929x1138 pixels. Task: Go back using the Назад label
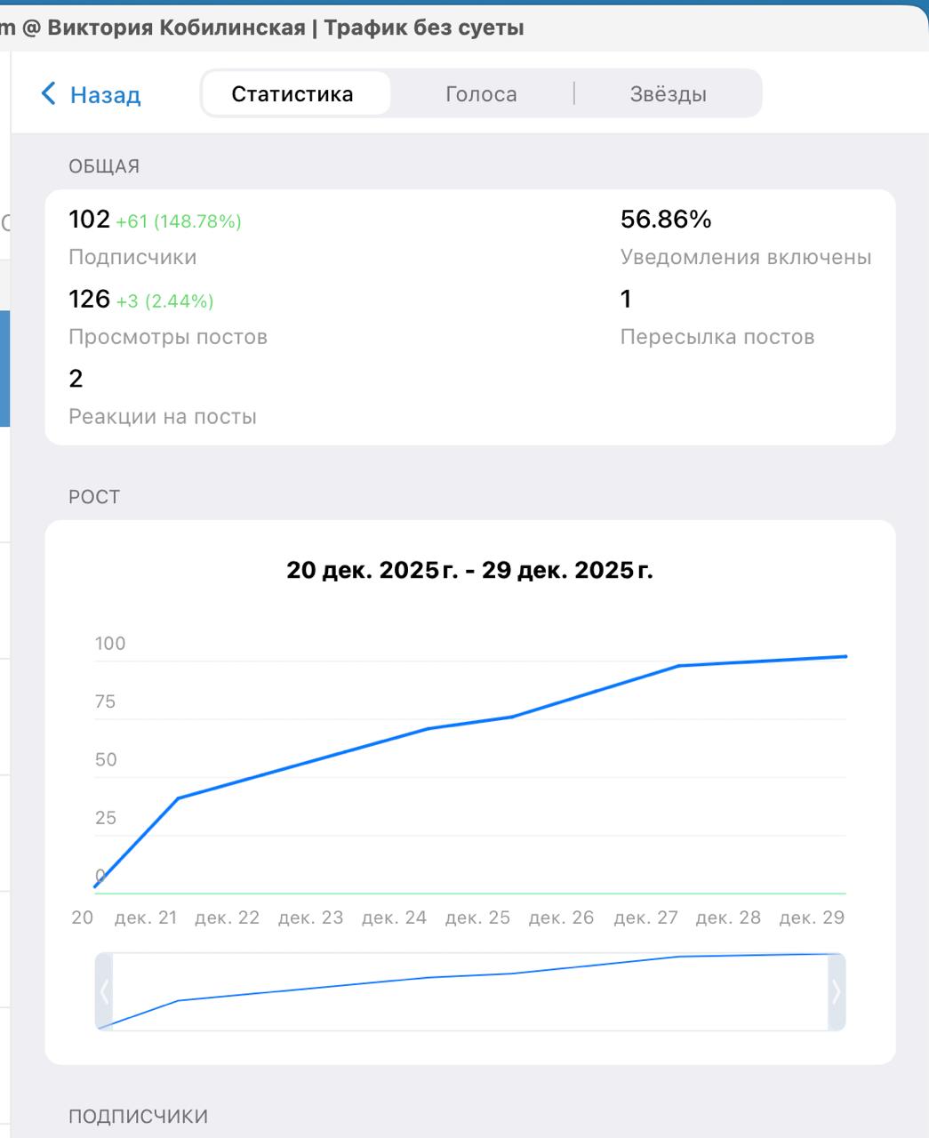pos(105,94)
